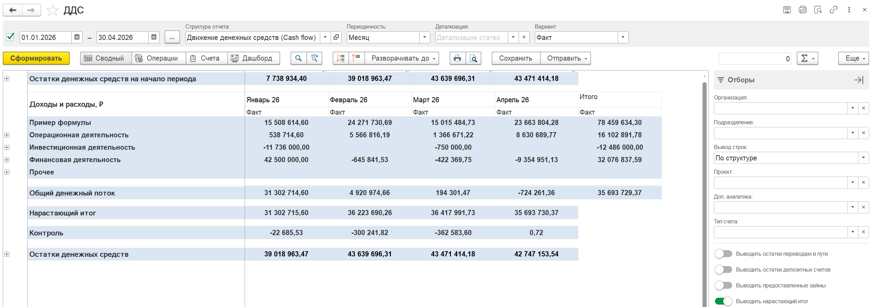Get a link via the chain icon
Viewport: 874px width, 307px height.
(x=834, y=10)
